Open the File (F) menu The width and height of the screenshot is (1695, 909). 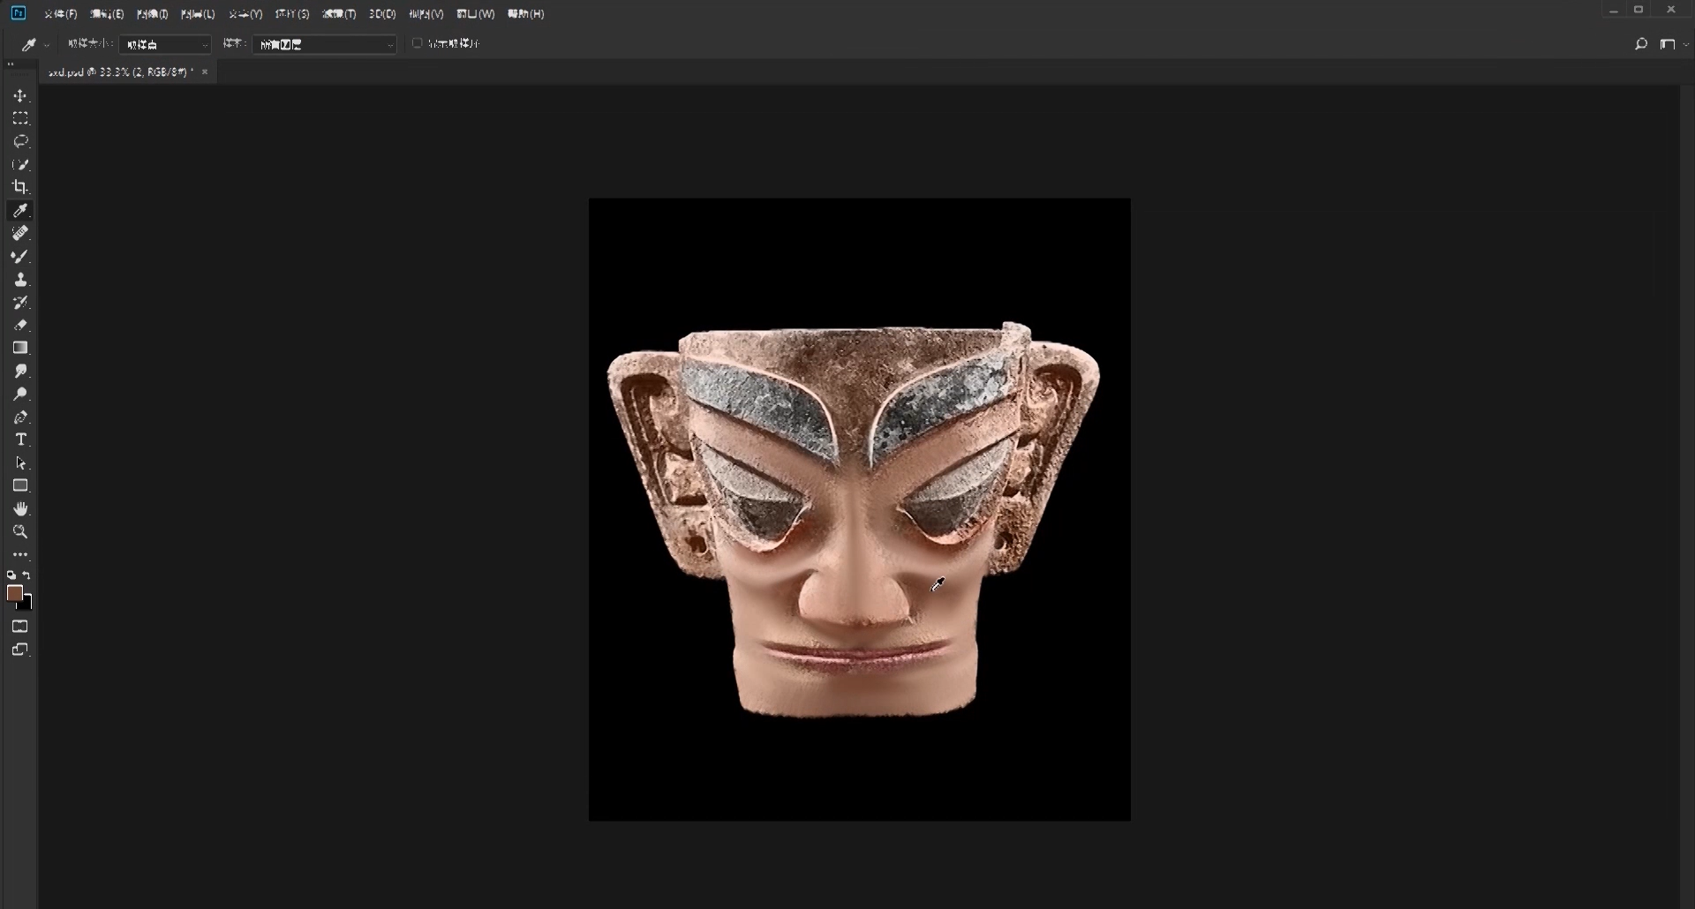[60, 14]
